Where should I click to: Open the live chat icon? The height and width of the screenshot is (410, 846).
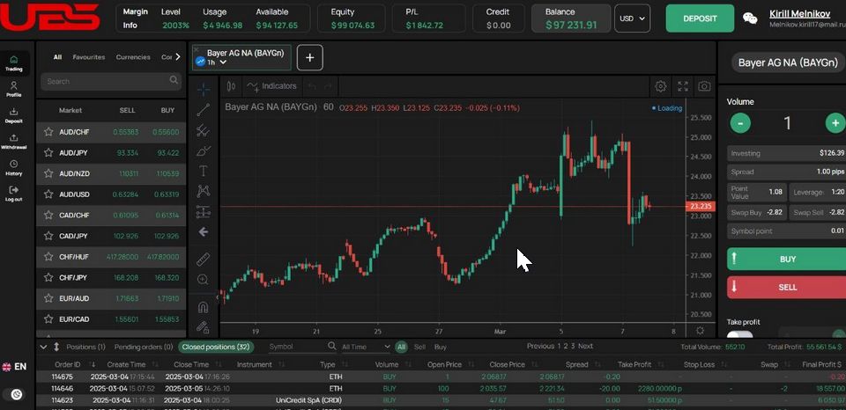point(750,18)
